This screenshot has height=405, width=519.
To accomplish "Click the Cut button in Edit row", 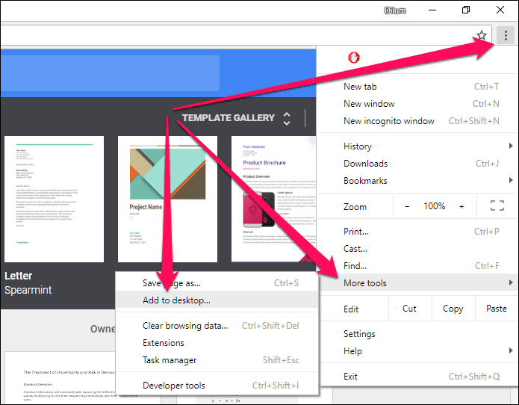I will tap(410, 309).
